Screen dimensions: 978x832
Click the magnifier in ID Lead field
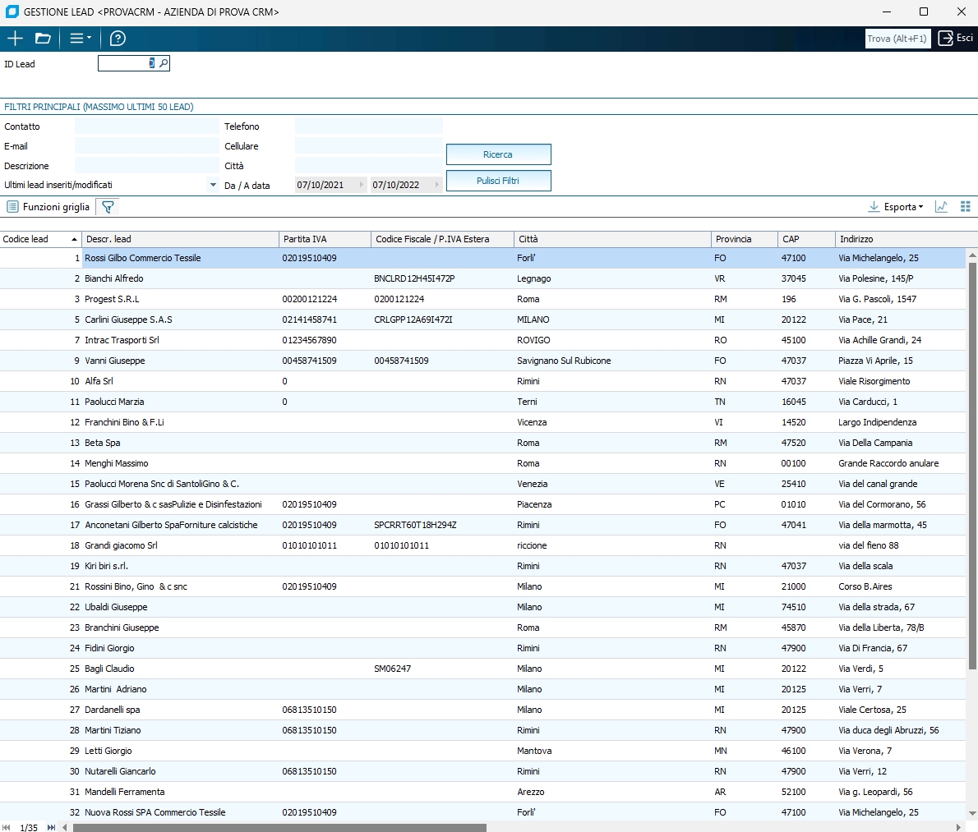click(164, 63)
